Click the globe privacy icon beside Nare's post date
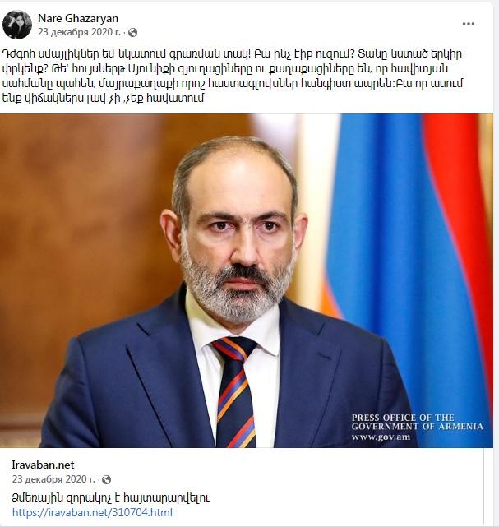The height and width of the screenshot is (527, 499). tap(132, 32)
